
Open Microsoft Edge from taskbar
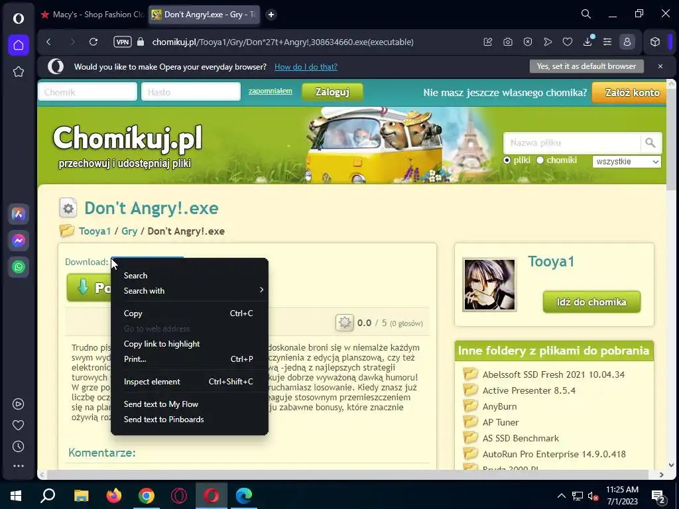tap(244, 496)
